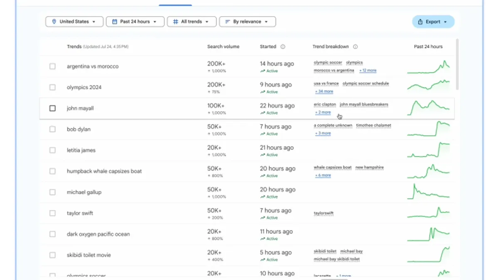The height and width of the screenshot is (280, 499).
Task: Click the michael bay skibidi toilet tag
Action: (x=337, y=259)
